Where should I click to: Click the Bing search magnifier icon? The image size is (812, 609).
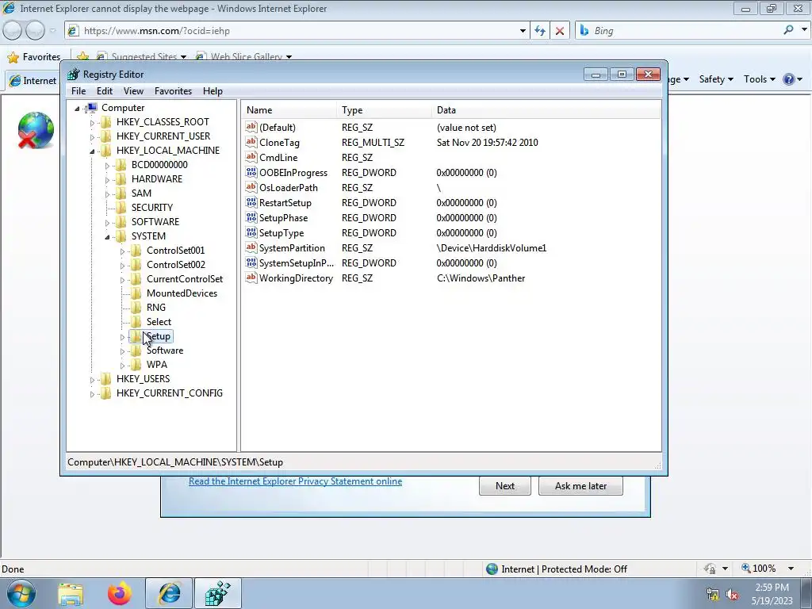pyautogui.click(x=788, y=31)
